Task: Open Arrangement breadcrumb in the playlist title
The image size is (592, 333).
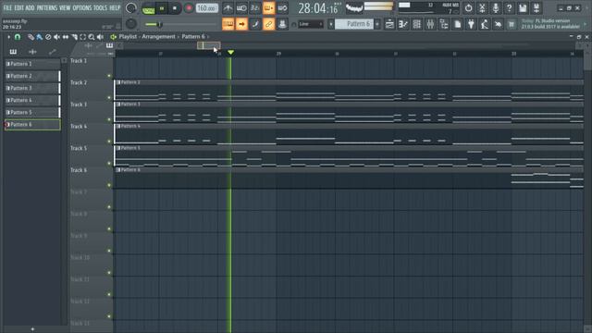Action: [x=158, y=37]
